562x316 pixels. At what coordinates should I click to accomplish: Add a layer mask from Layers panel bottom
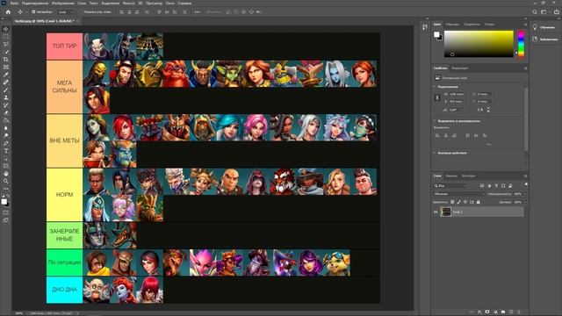[x=487, y=312]
